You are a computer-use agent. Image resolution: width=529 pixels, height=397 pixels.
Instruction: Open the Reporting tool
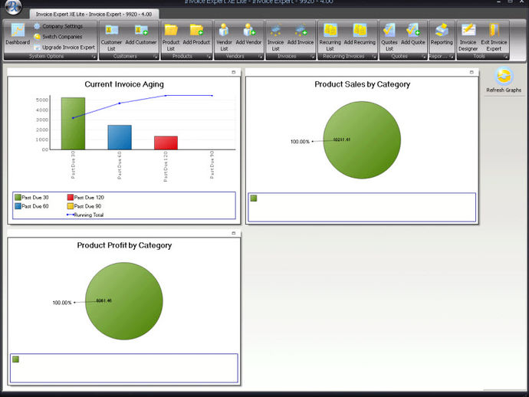point(442,34)
